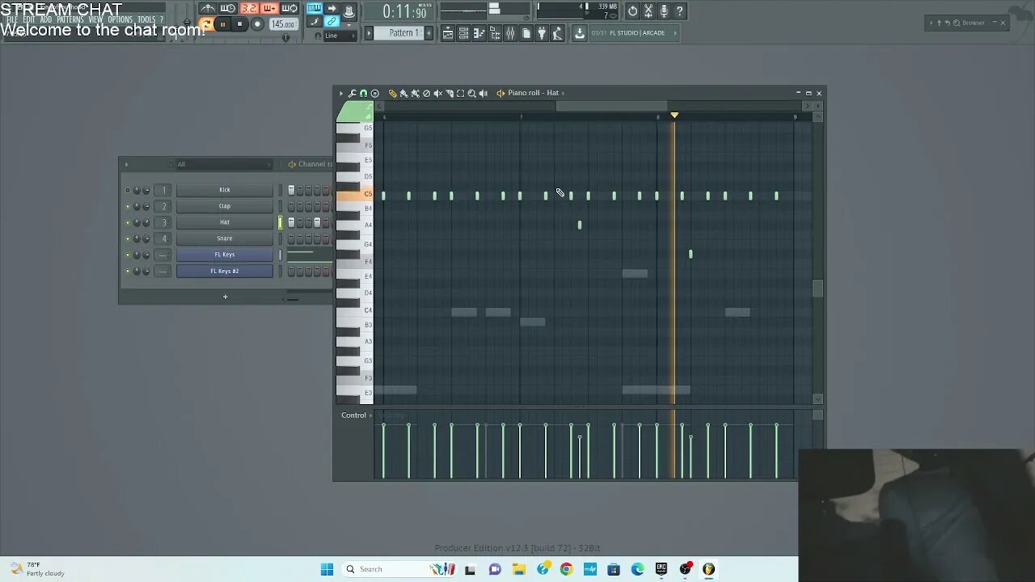Image resolution: width=1035 pixels, height=582 pixels.
Task: Open the Playlist window shortcut icon
Action: [448, 33]
